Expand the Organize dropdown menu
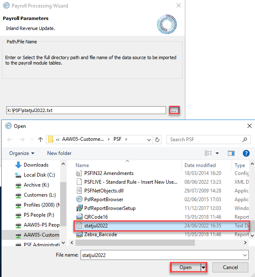The width and height of the screenshot is (255, 277). tap(22, 153)
